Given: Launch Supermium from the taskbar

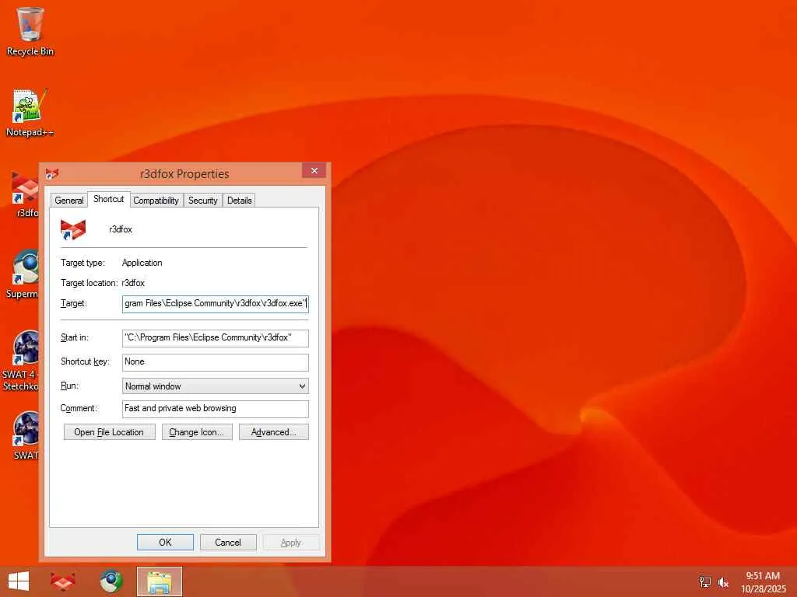Looking at the screenshot, I should coord(111,581).
